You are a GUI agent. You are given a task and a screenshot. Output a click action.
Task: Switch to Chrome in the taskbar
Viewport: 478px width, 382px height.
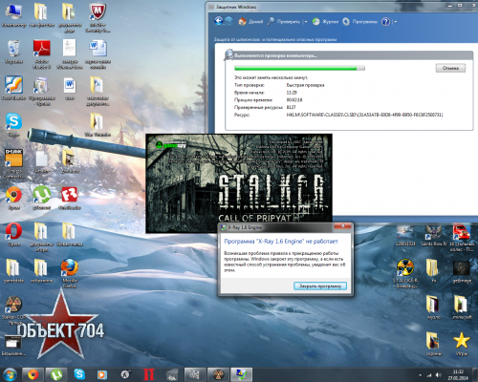[33, 374]
